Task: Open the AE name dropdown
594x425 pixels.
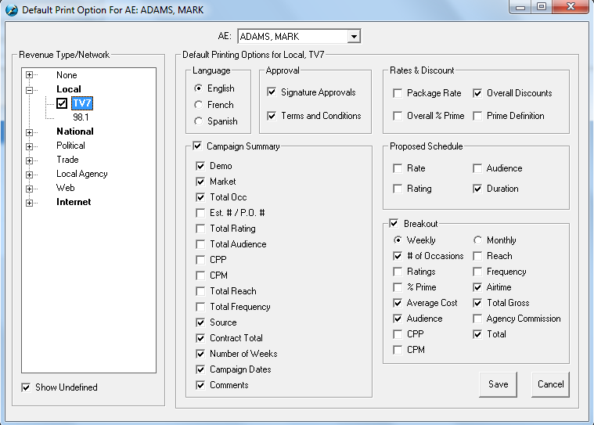Action: pos(354,37)
